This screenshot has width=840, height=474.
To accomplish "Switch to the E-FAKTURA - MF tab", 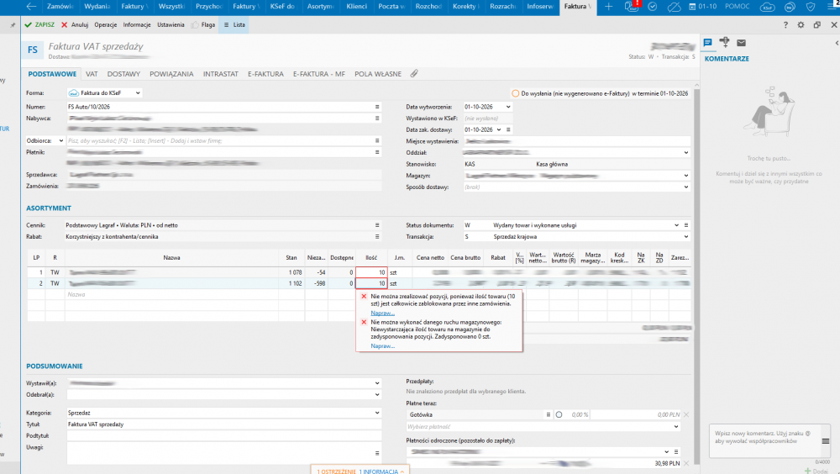I will tap(318, 74).
